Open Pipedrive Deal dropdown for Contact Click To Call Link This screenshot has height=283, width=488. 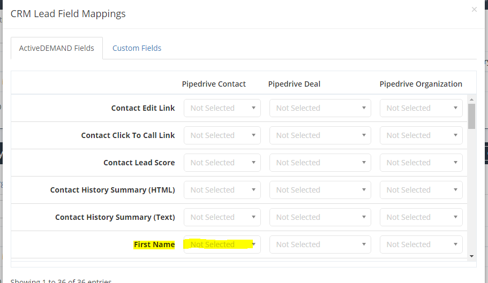320,135
